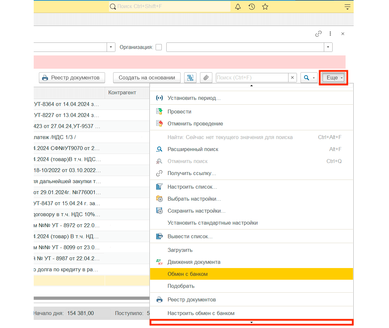
Task: Select Установить период menu entry
Action: (194, 98)
